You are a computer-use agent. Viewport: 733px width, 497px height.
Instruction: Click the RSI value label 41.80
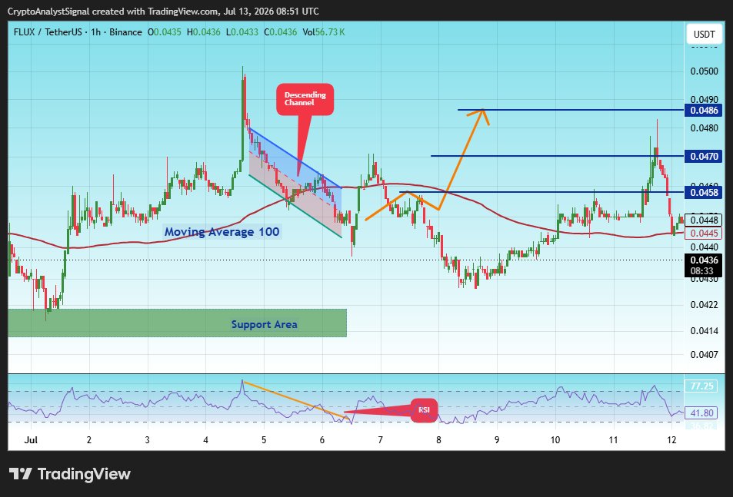701,413
